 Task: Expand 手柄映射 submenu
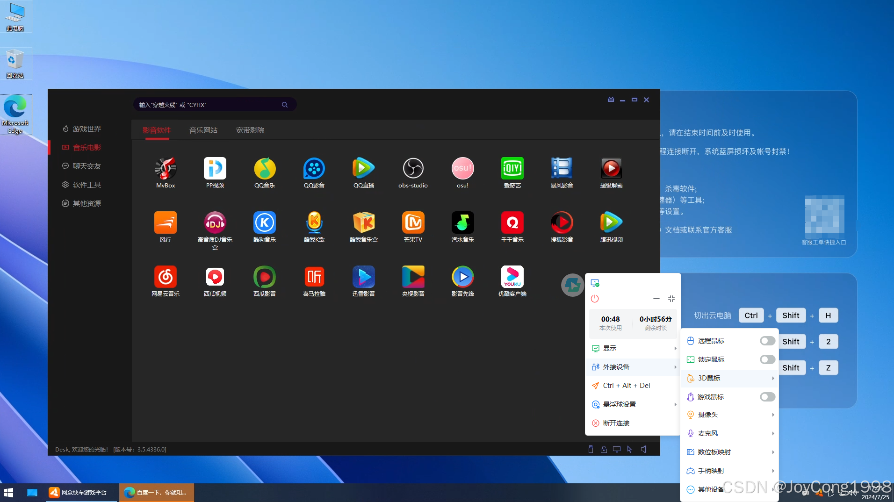729,471
